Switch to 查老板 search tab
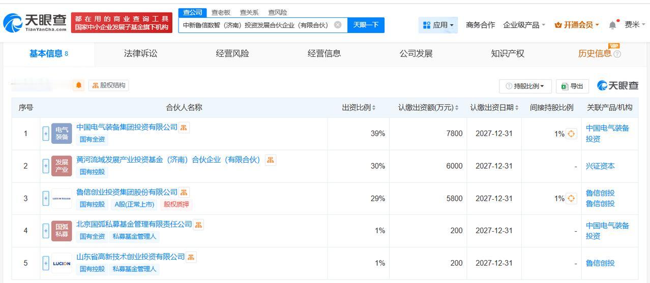This screenshot has width=650, height=283. coord(221,12)
